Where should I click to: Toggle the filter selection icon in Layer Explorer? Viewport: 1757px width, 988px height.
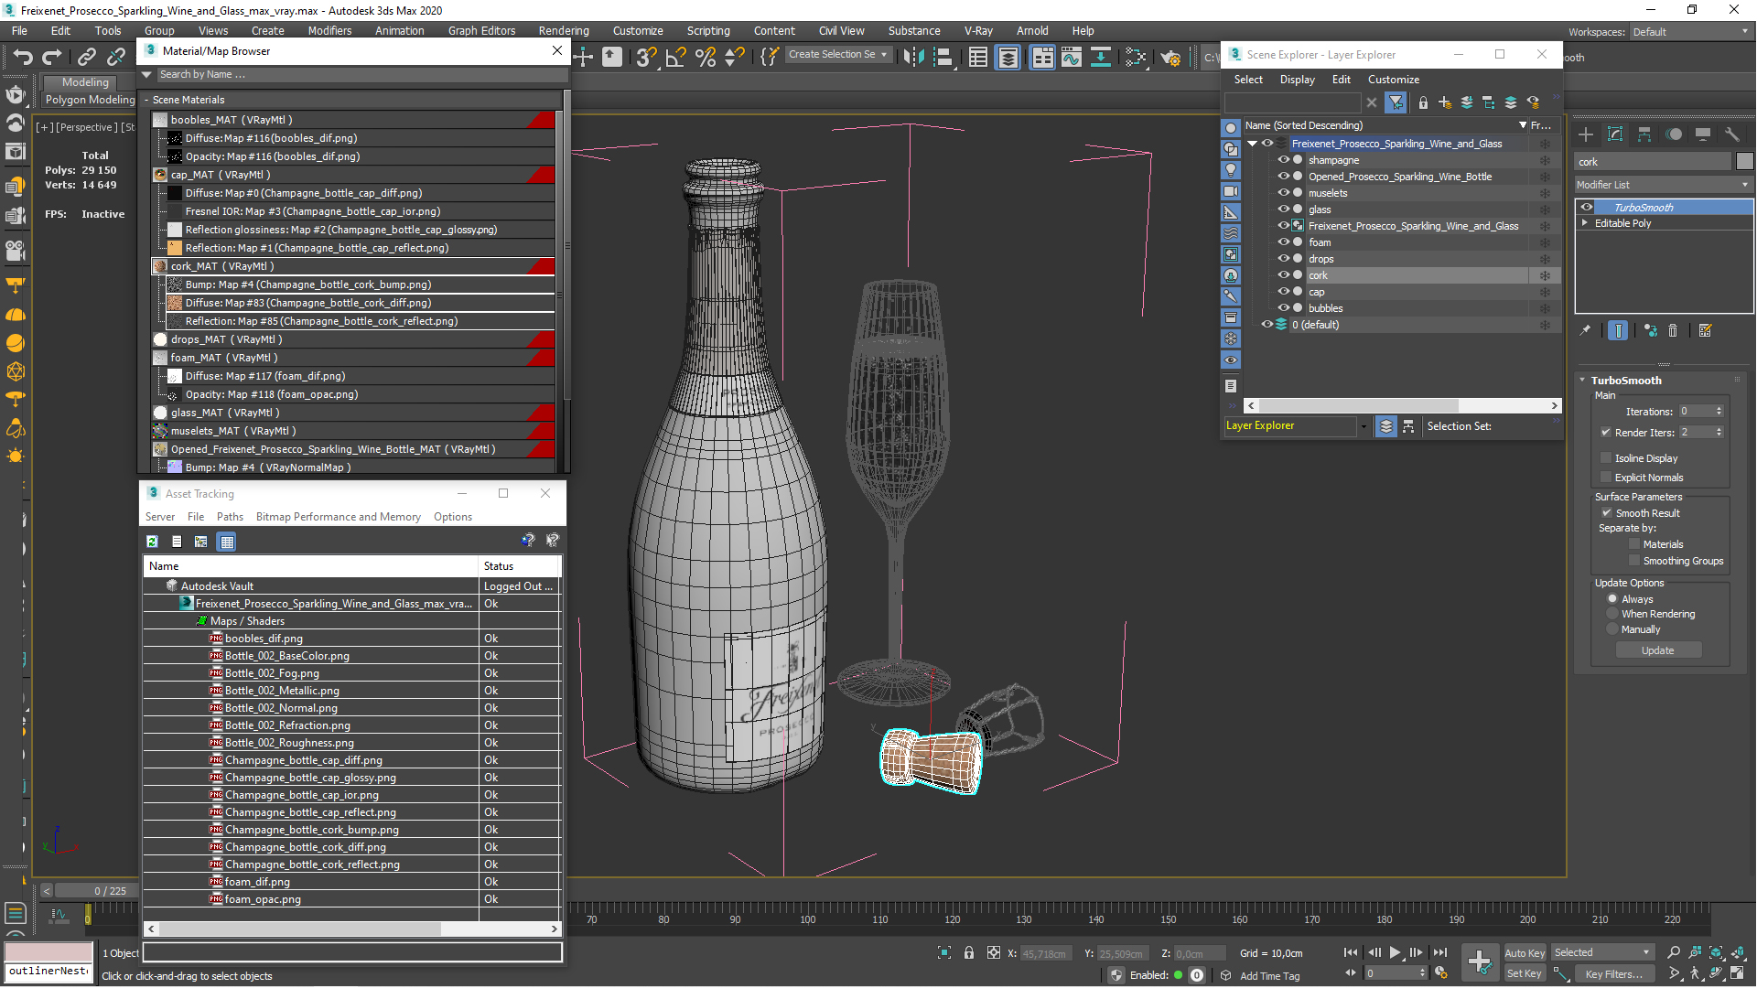(1396, 102)
